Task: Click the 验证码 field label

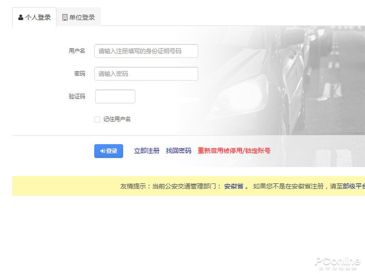Action: (x=77, y=96)
